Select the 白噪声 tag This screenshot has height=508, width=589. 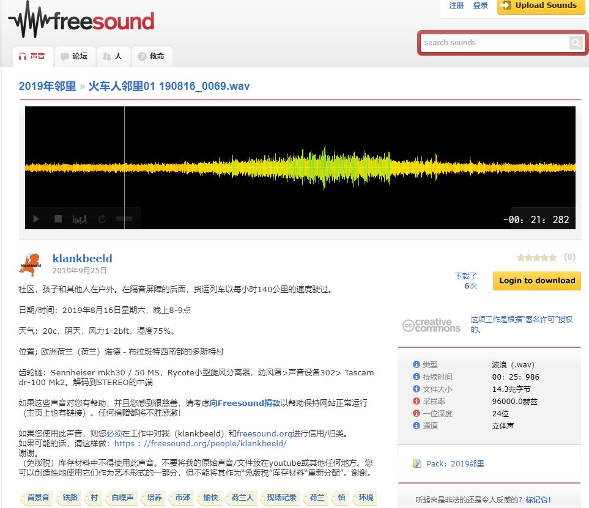pyautogui.click(x=122, y=498)
